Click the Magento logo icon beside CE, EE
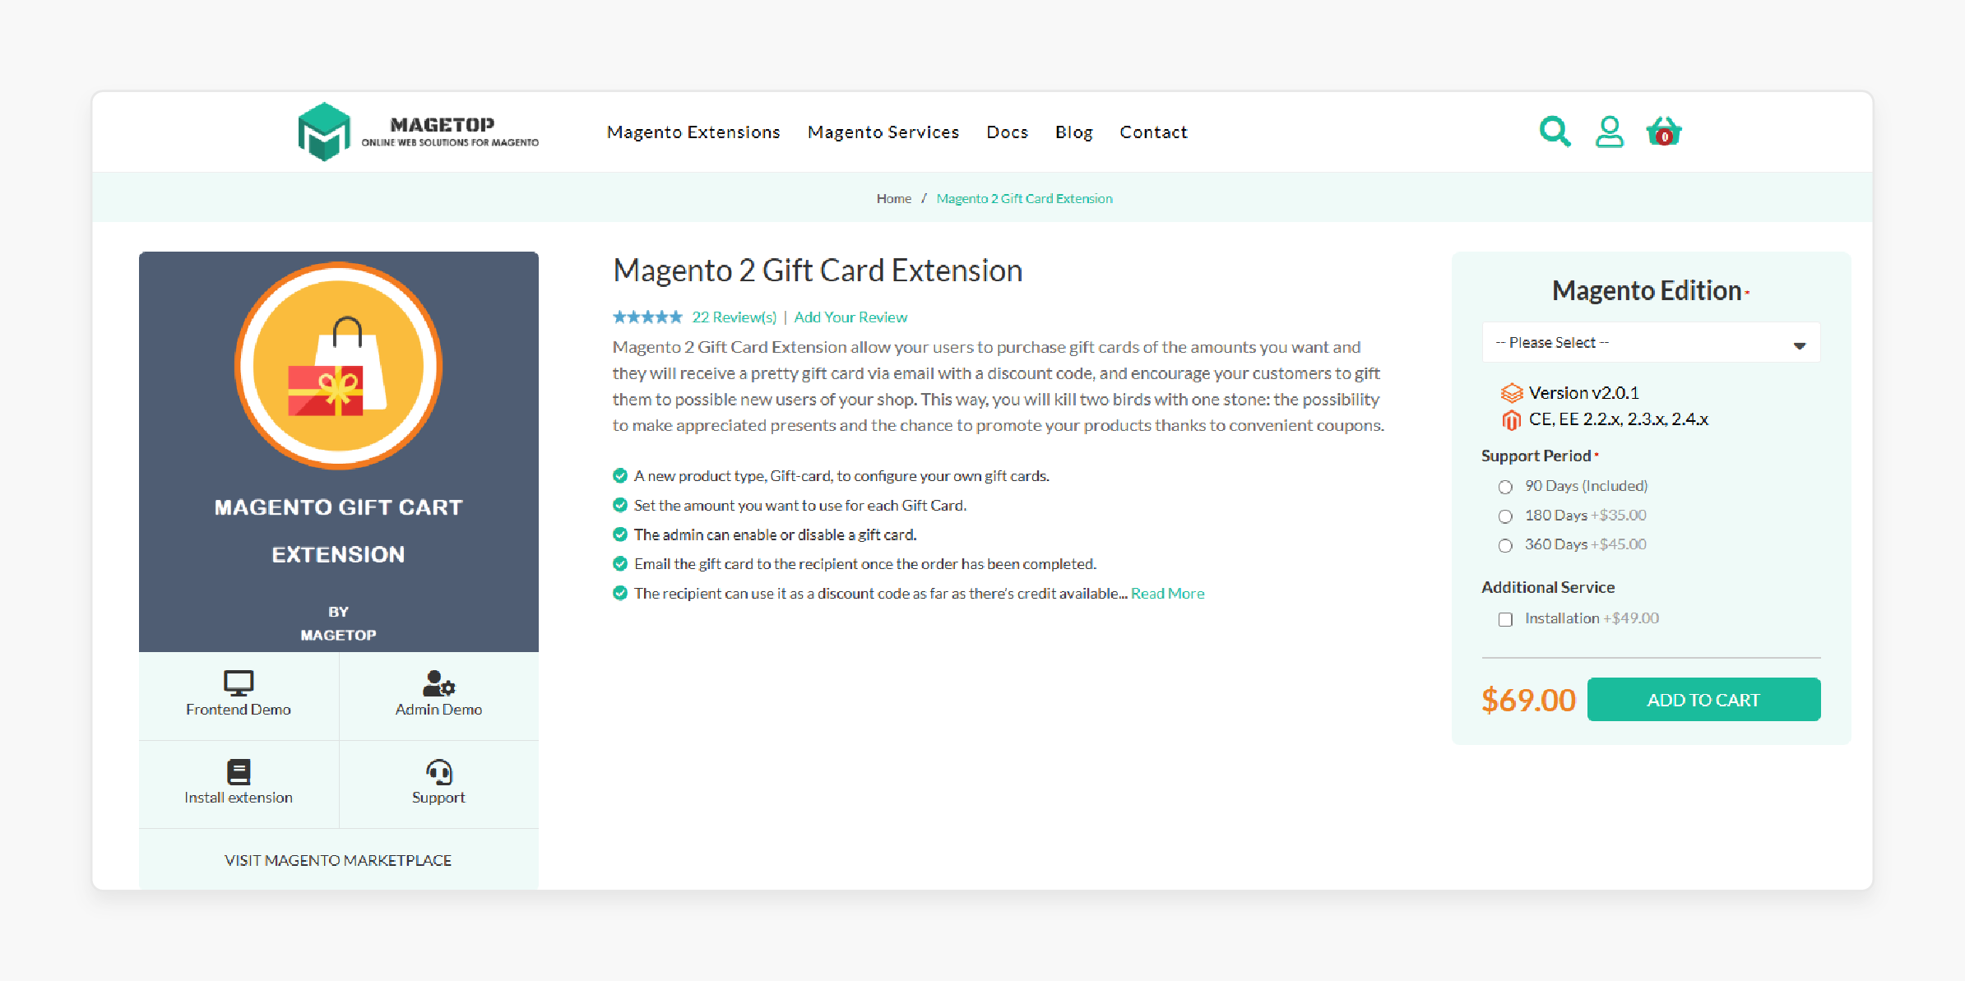Screen dimensions: 1965x981 point(1511,420)
